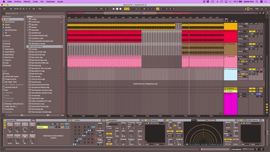Start playback with the Play button

click(x=113, y=9)
